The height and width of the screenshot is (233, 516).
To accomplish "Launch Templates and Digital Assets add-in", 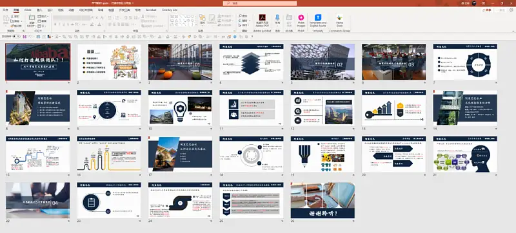I will pyautogui.click(x=317, y=18).
